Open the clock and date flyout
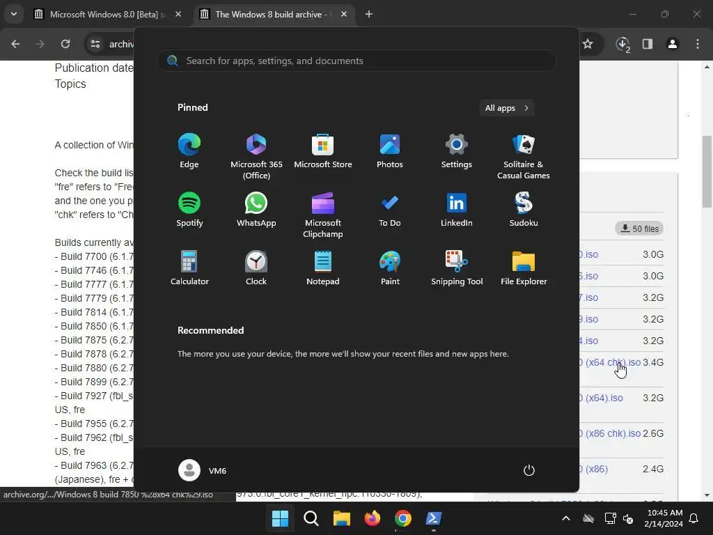Image resolution: width=713 pixels, height=535 pixels. [664, 518]
